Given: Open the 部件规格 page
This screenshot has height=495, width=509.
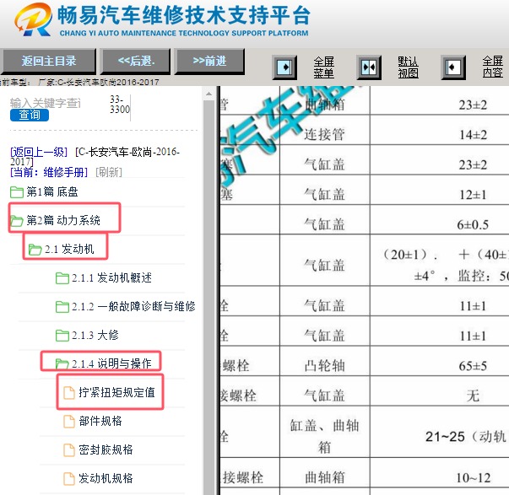Looking at the screenshot, I should tap(100, 422).
